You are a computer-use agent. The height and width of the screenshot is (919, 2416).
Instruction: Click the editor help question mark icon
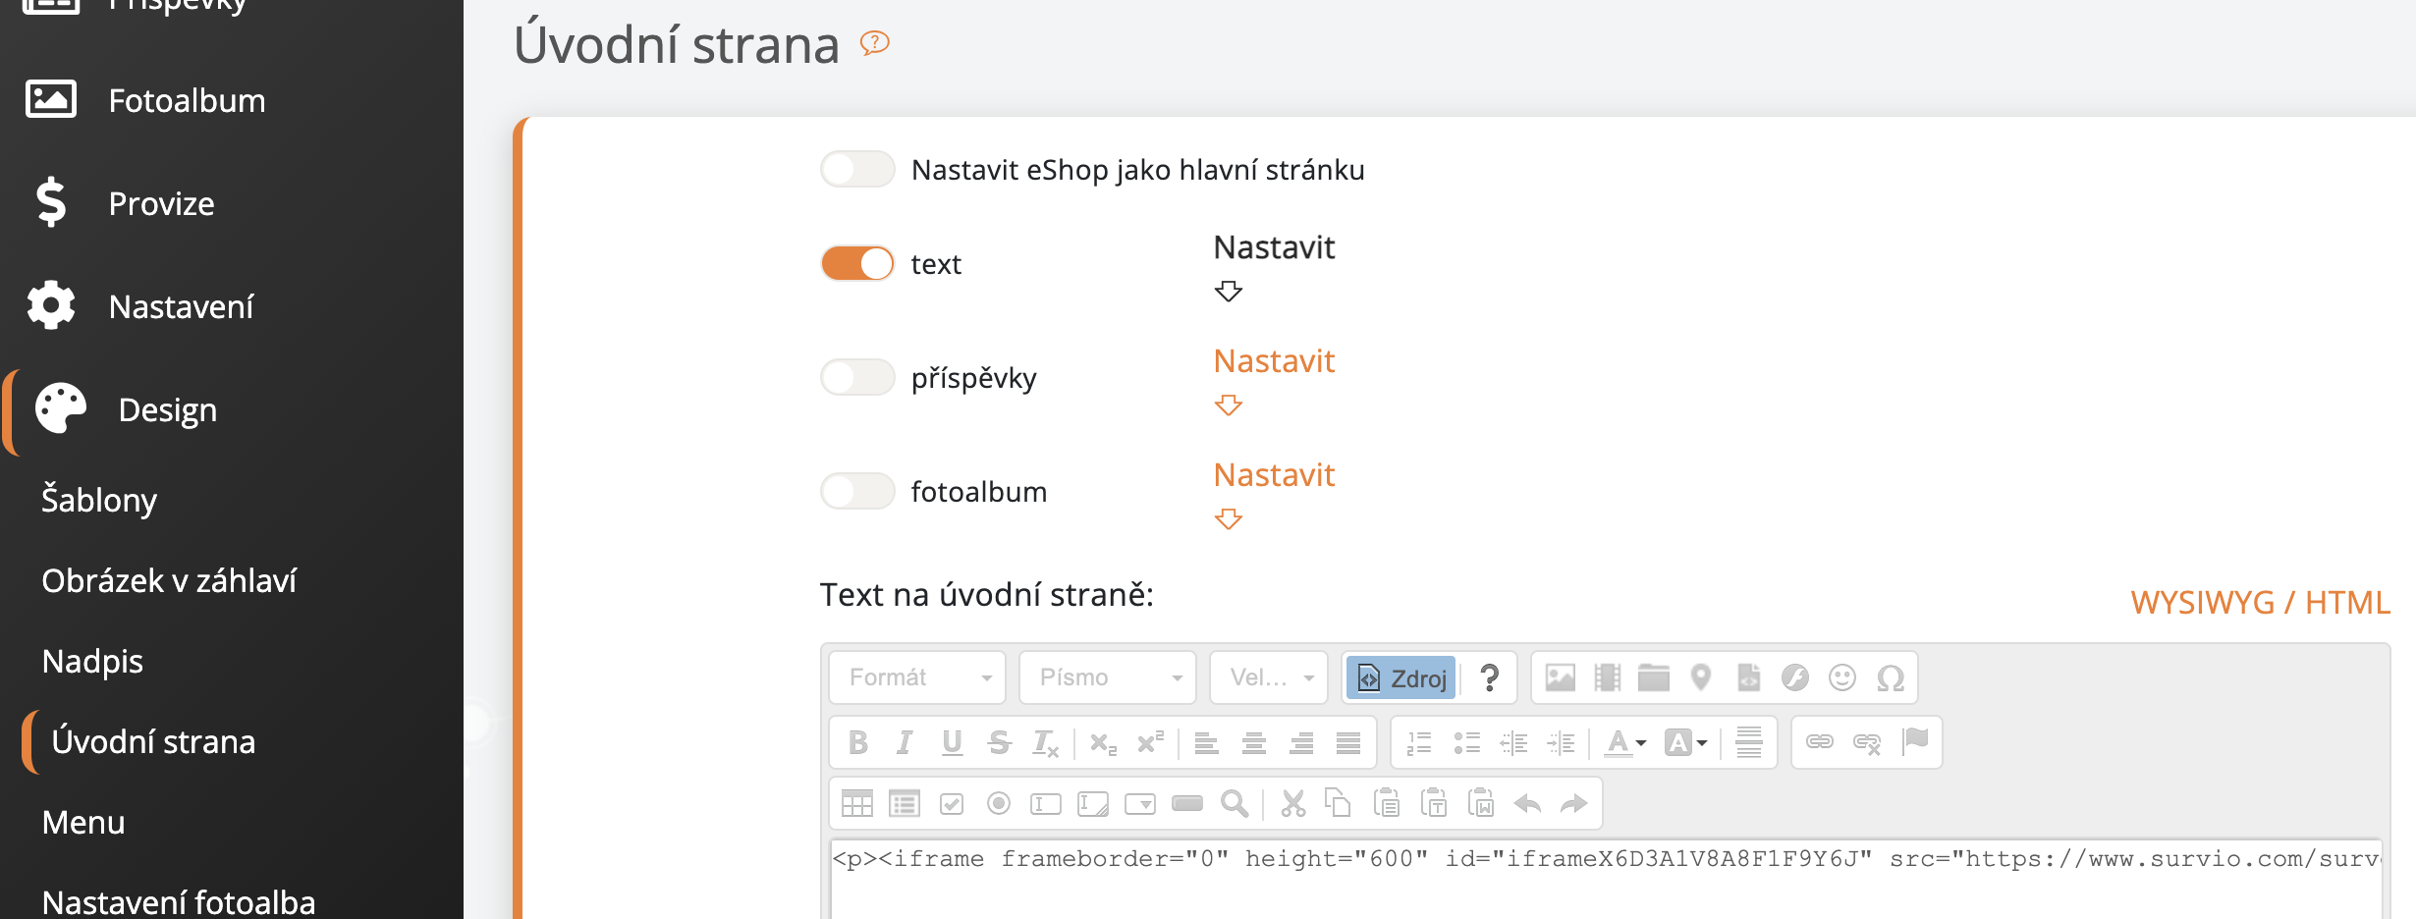tap(1489, 677)
